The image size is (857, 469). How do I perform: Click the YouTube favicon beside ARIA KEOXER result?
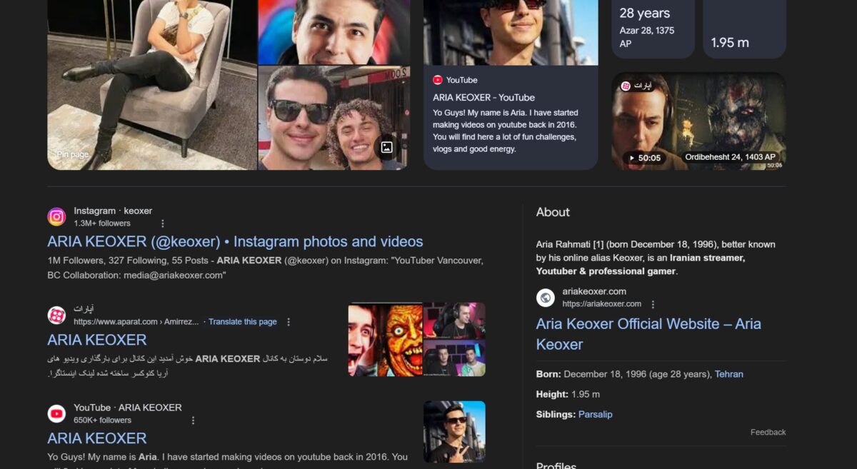pos(56,413)
